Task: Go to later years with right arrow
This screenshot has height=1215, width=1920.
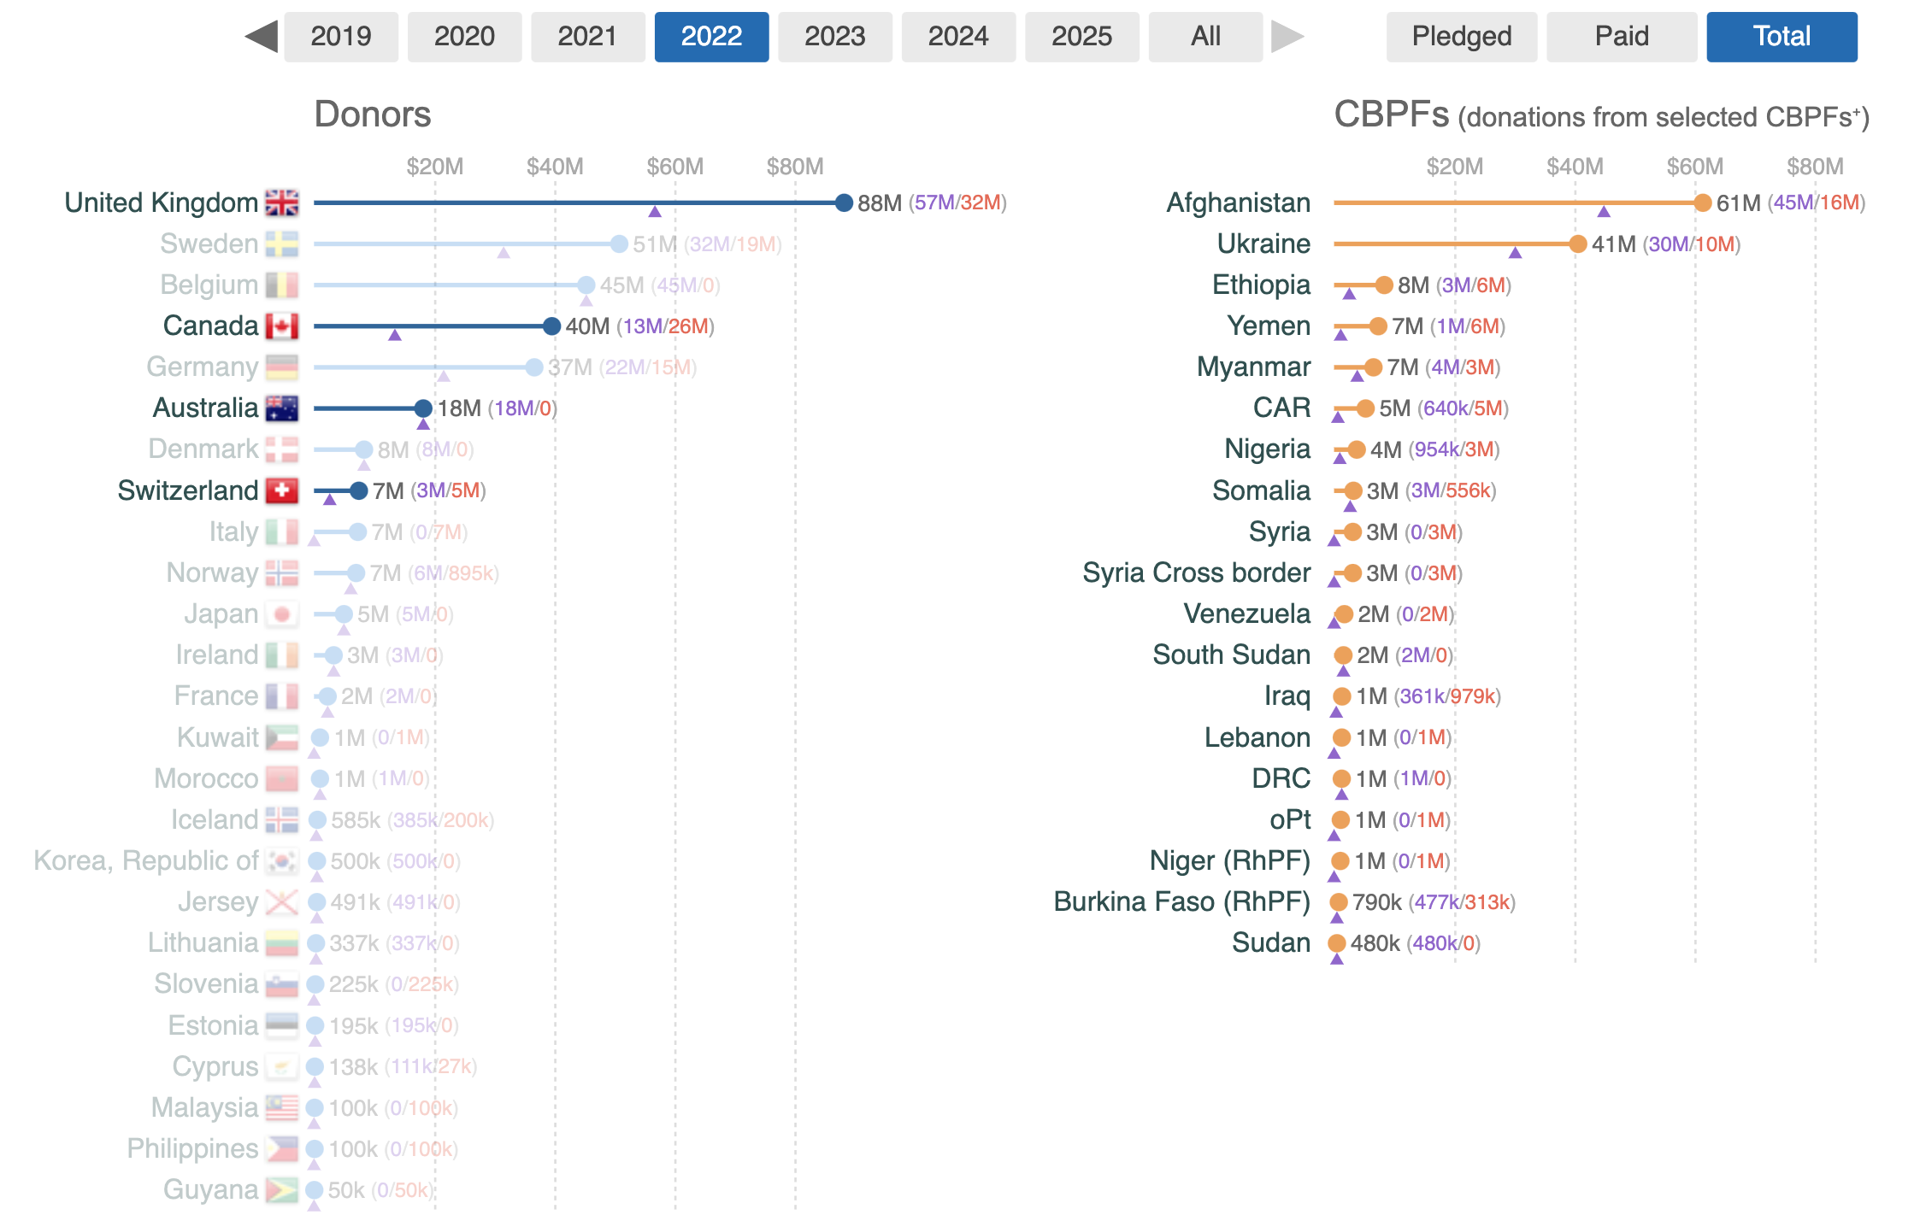Action: (1287, 37)
